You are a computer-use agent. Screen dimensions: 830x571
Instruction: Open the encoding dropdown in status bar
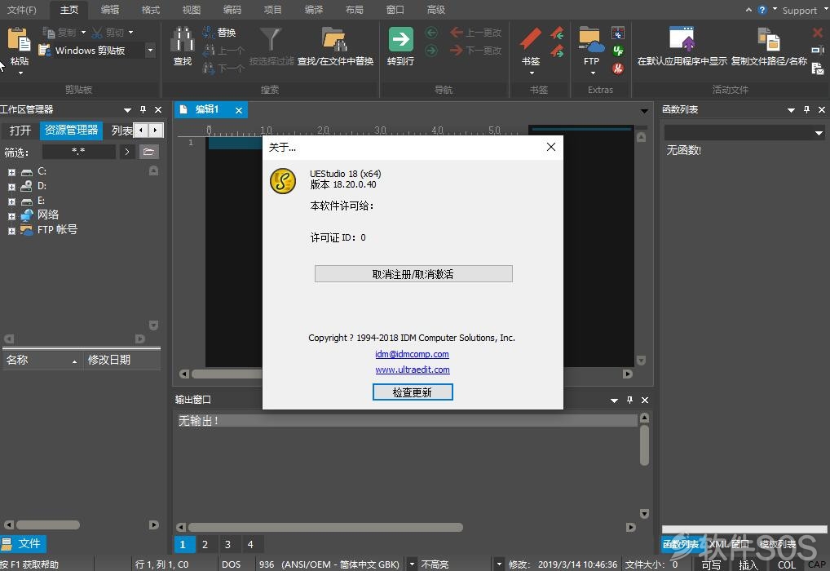coord(412,564)
